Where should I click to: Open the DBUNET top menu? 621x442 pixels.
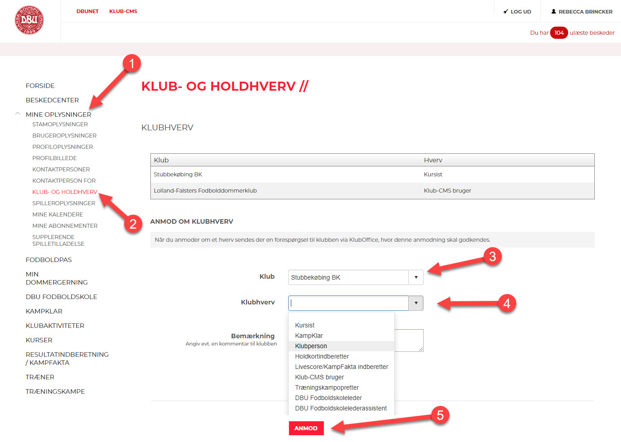(88, 11)
